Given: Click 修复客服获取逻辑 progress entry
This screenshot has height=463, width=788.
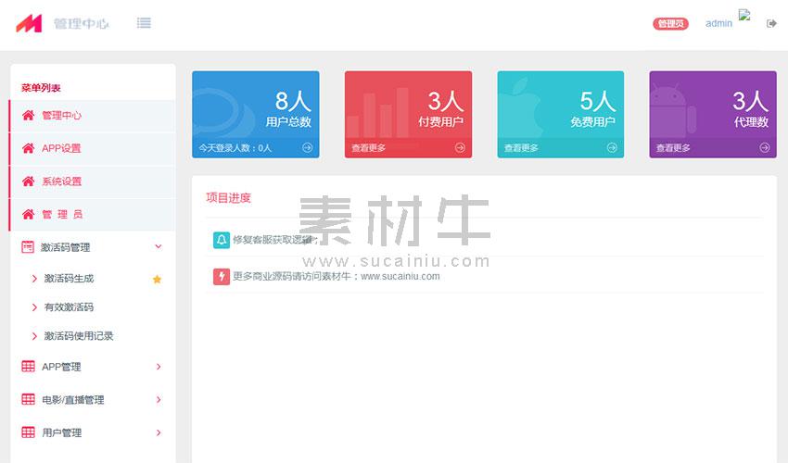Looking at the screenshot, I should (x=274, y=240).
